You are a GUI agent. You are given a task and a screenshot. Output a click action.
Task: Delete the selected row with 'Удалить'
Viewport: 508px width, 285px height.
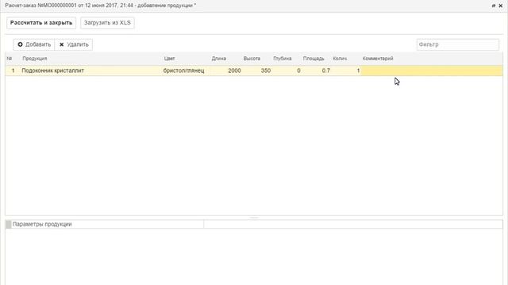pyautogui.click(x=74, y=44)
